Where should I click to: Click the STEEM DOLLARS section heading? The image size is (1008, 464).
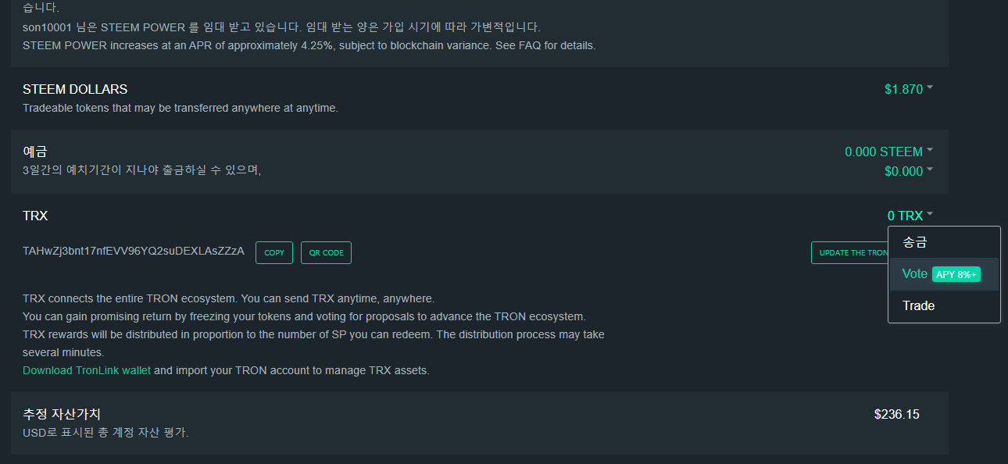click(x=75, y=89)
